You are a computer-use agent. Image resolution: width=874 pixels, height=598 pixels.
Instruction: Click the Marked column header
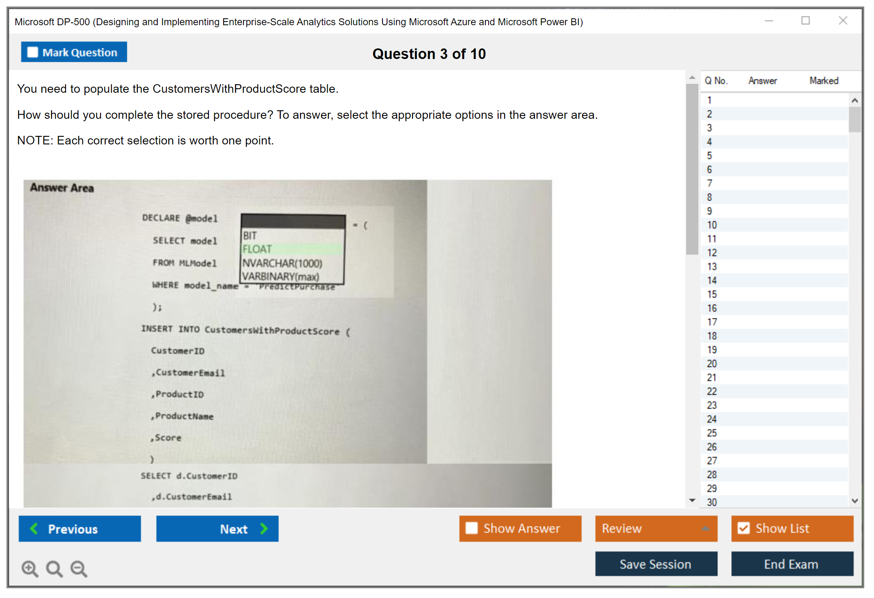point(824,81)
